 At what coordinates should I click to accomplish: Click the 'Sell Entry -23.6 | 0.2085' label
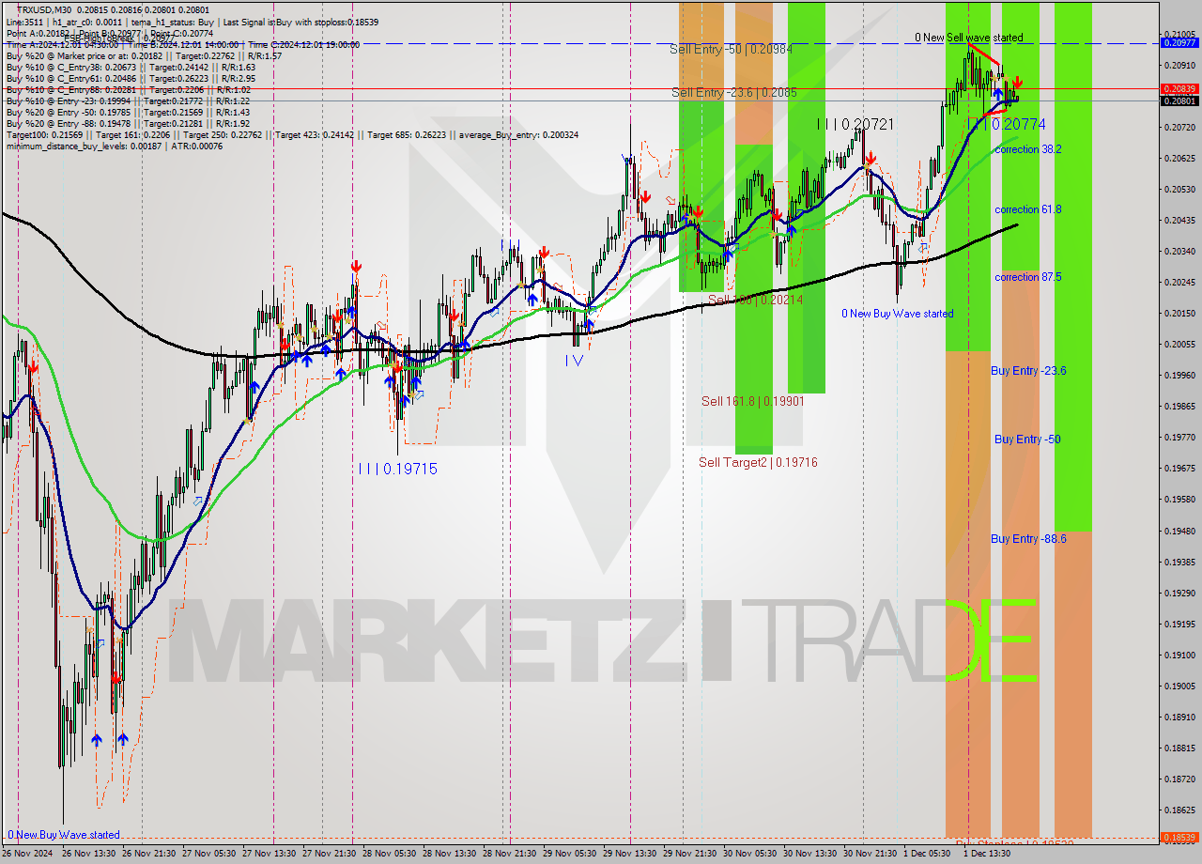pyautogui.click(x=734, y=92)
